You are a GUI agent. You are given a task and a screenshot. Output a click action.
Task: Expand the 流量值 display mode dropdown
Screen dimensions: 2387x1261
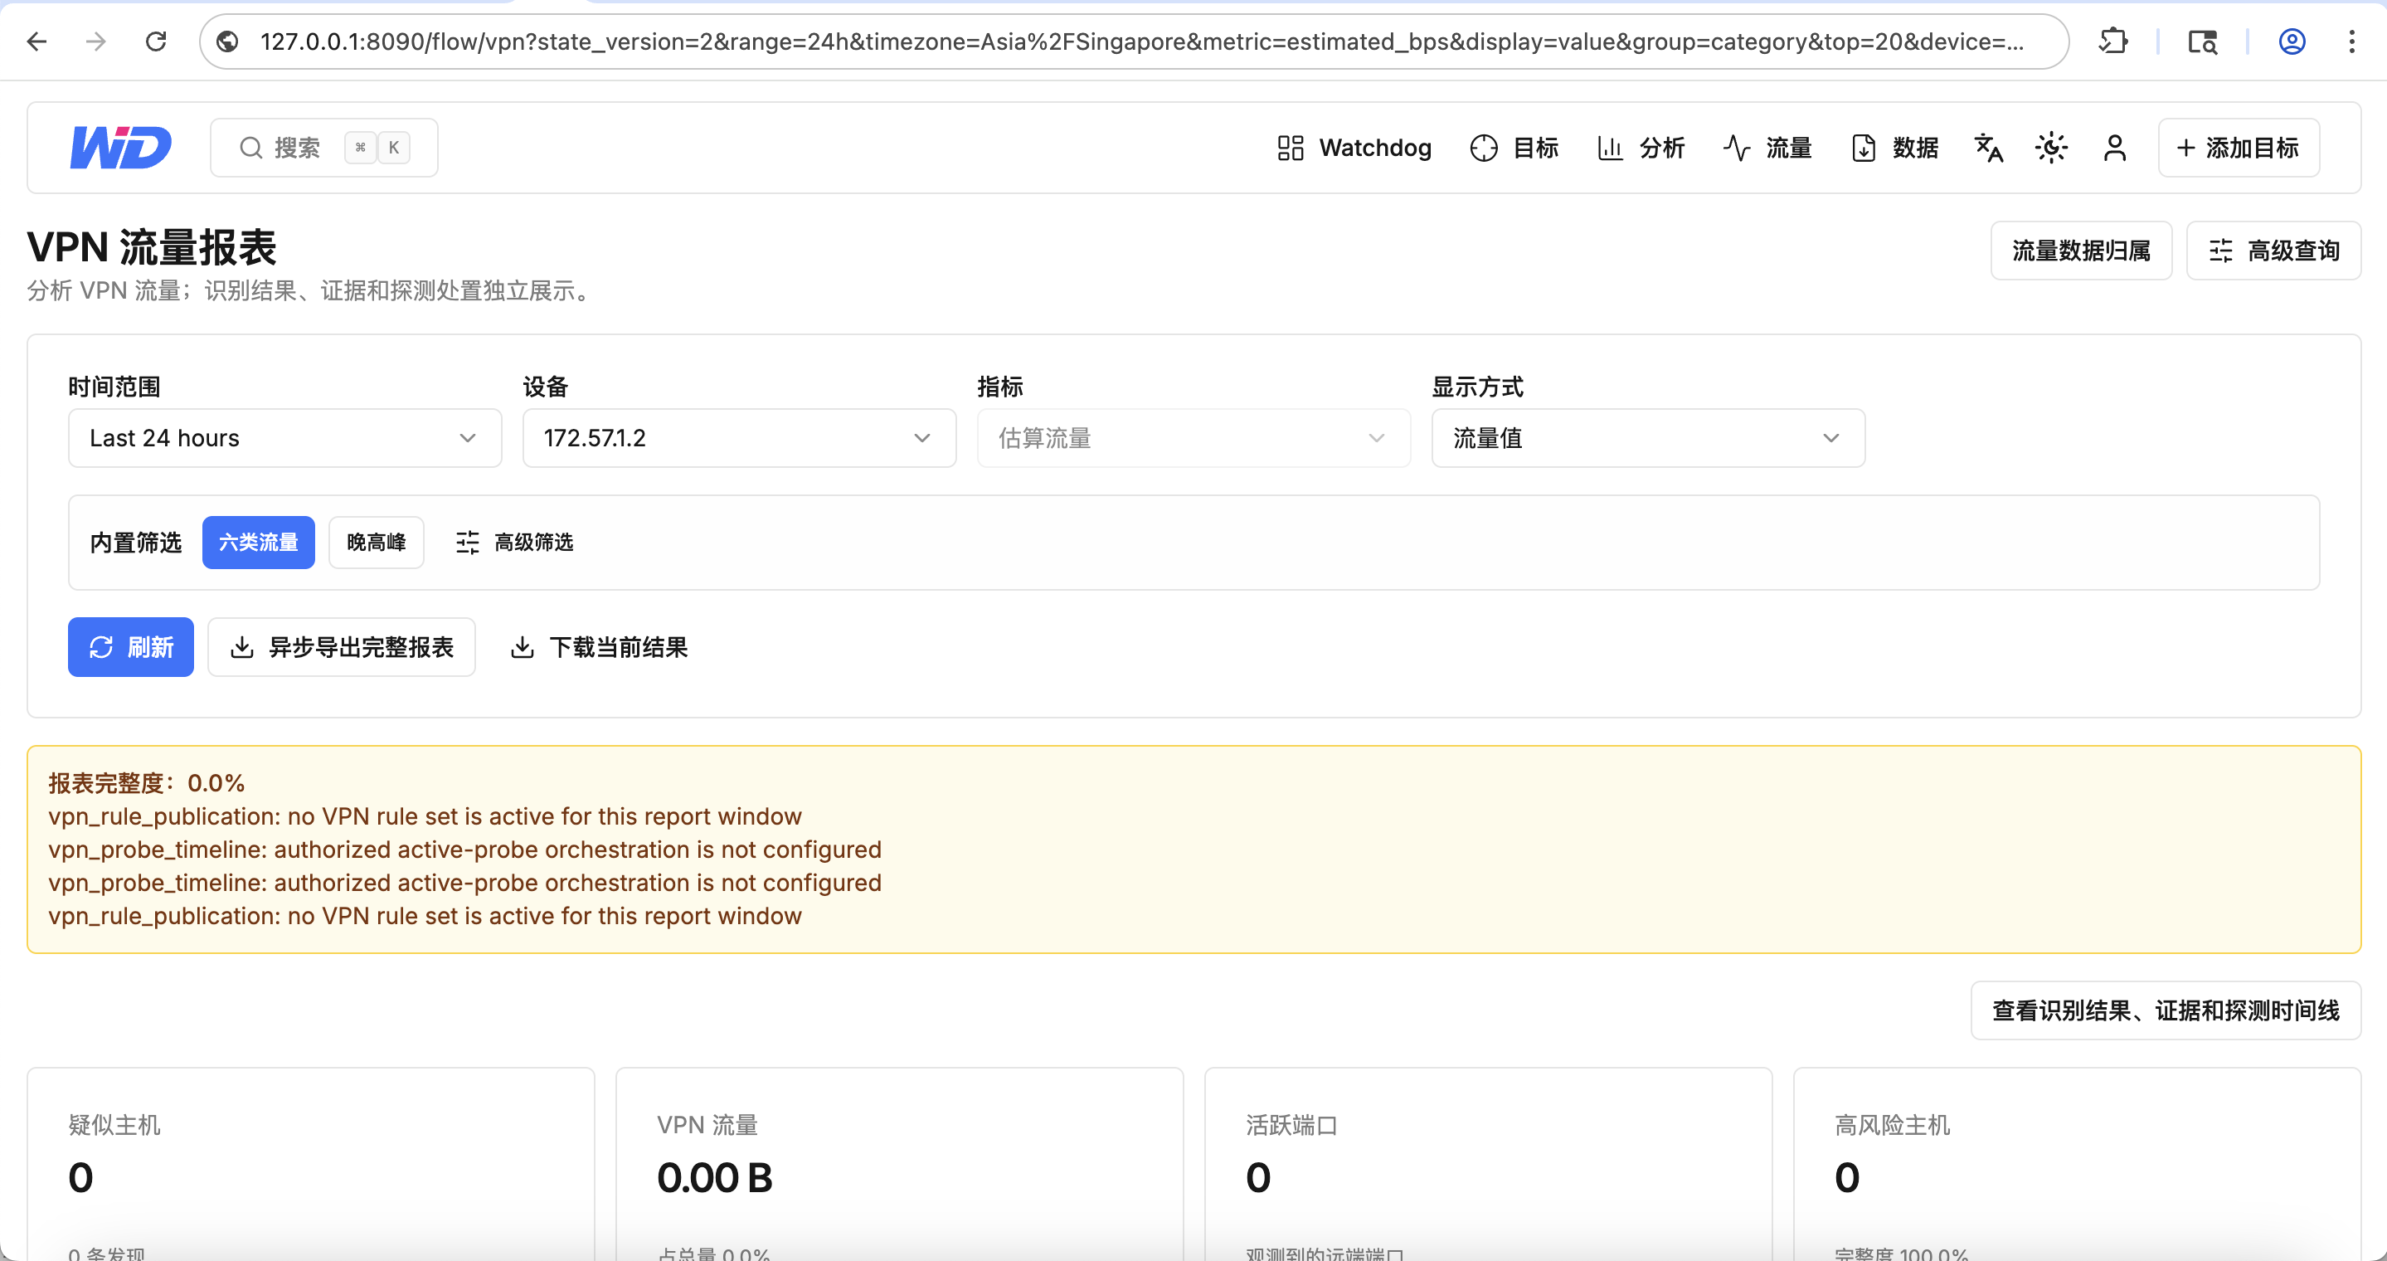[x=1647, y=437]
